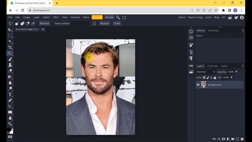Viewport: 252px width, 142px height.
Task: Switch to the Paths tab
Action: coord(224,66)
